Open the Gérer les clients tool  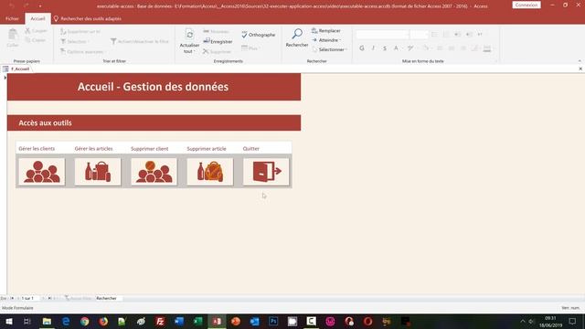click(42, 172)
